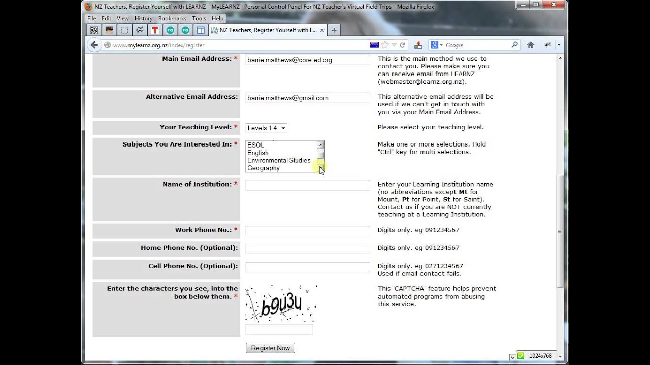
Task: Click subjects list scroll up arrow
Action: [x=320, y=145]
